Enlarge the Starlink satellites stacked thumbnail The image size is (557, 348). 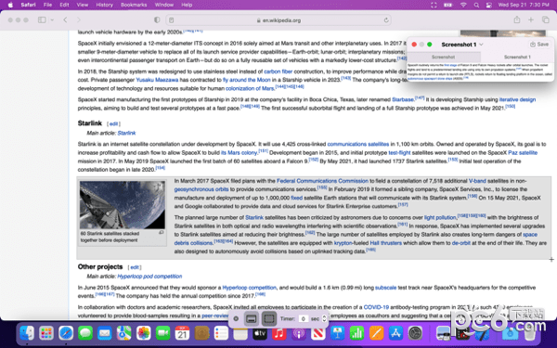[123, 205]
